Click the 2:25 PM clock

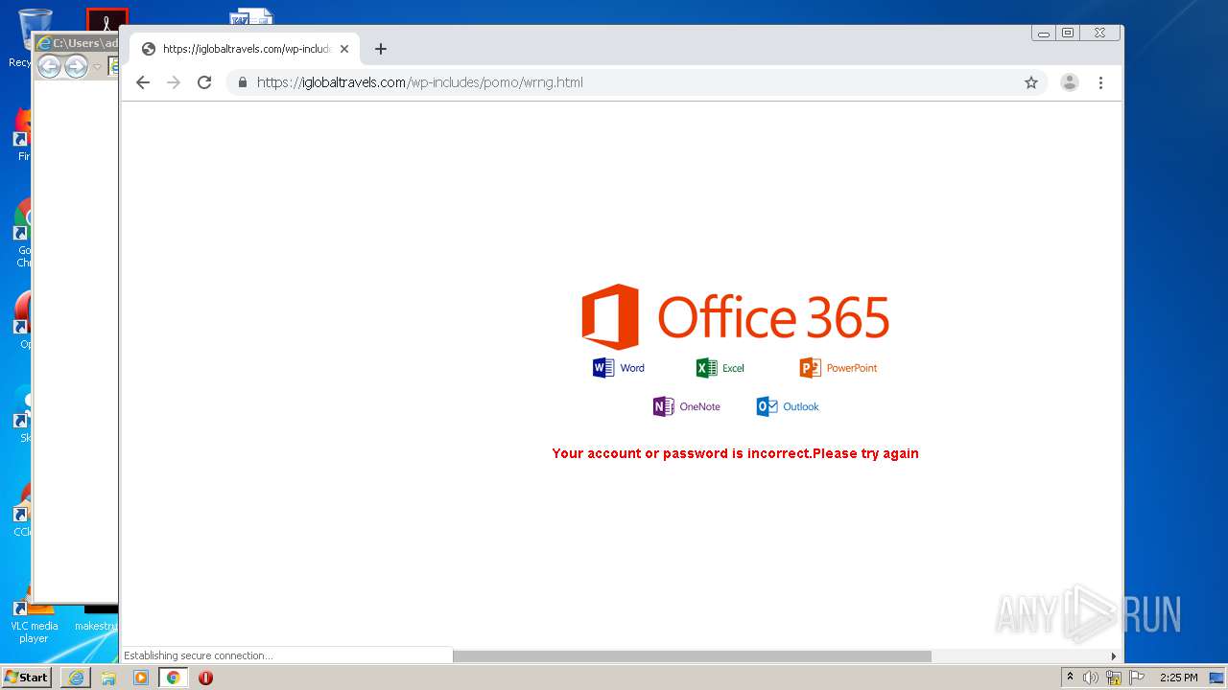[x=1178, y=678]
